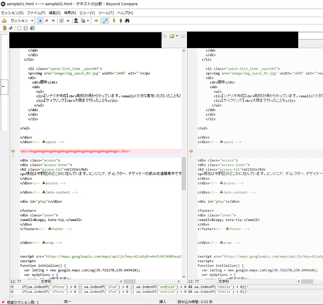Open Find with binoculars icon

pos(127,21)
